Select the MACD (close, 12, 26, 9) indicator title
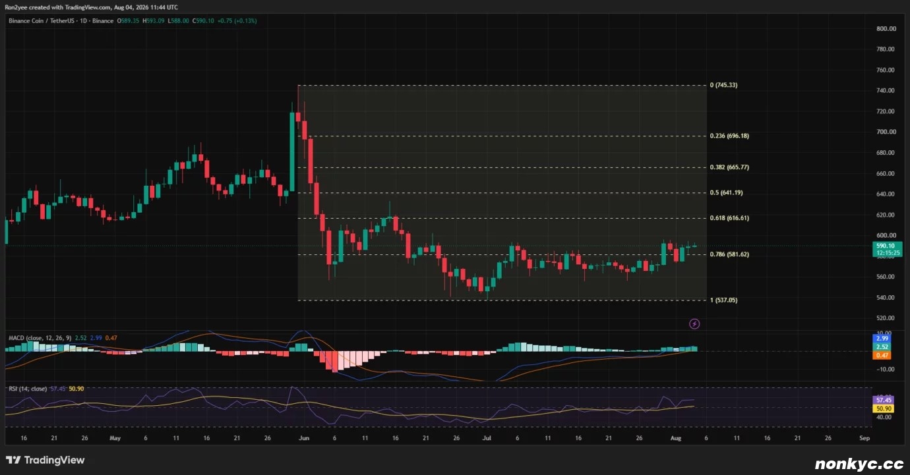Viewport: 910px width, 475px height. coord(41,338)
